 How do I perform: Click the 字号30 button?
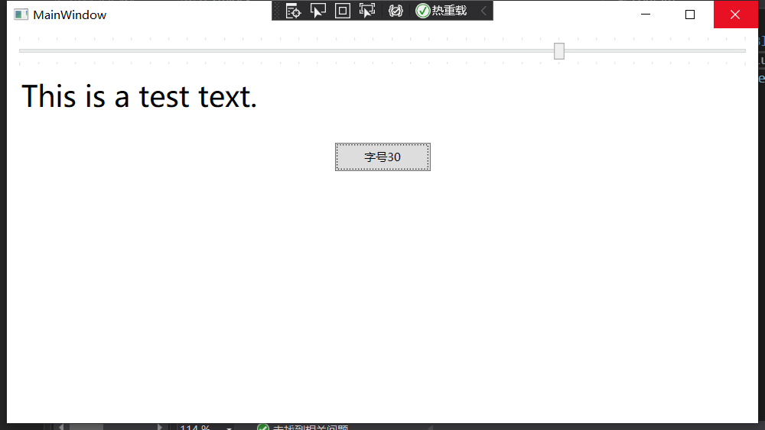click(382, 157)
